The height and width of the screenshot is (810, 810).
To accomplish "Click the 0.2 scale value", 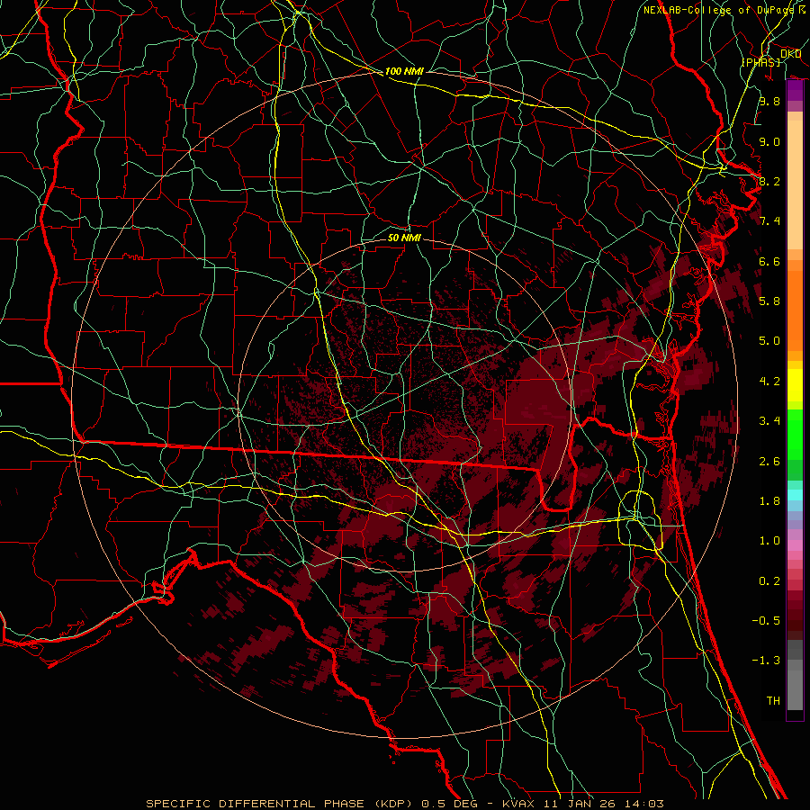I will 769,581.
